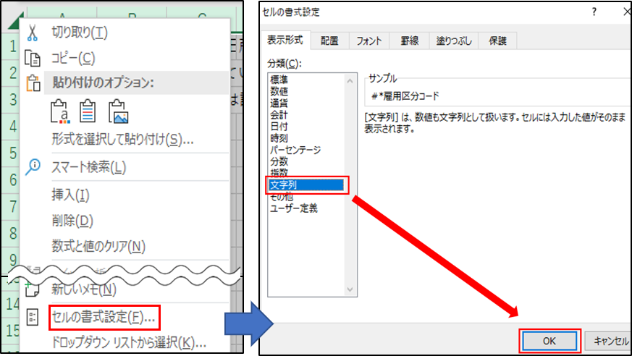Open セルの書式設定(F)... menu entry
Screen dimensions: 632x356
pyautogui.click(x=104, y=318)
